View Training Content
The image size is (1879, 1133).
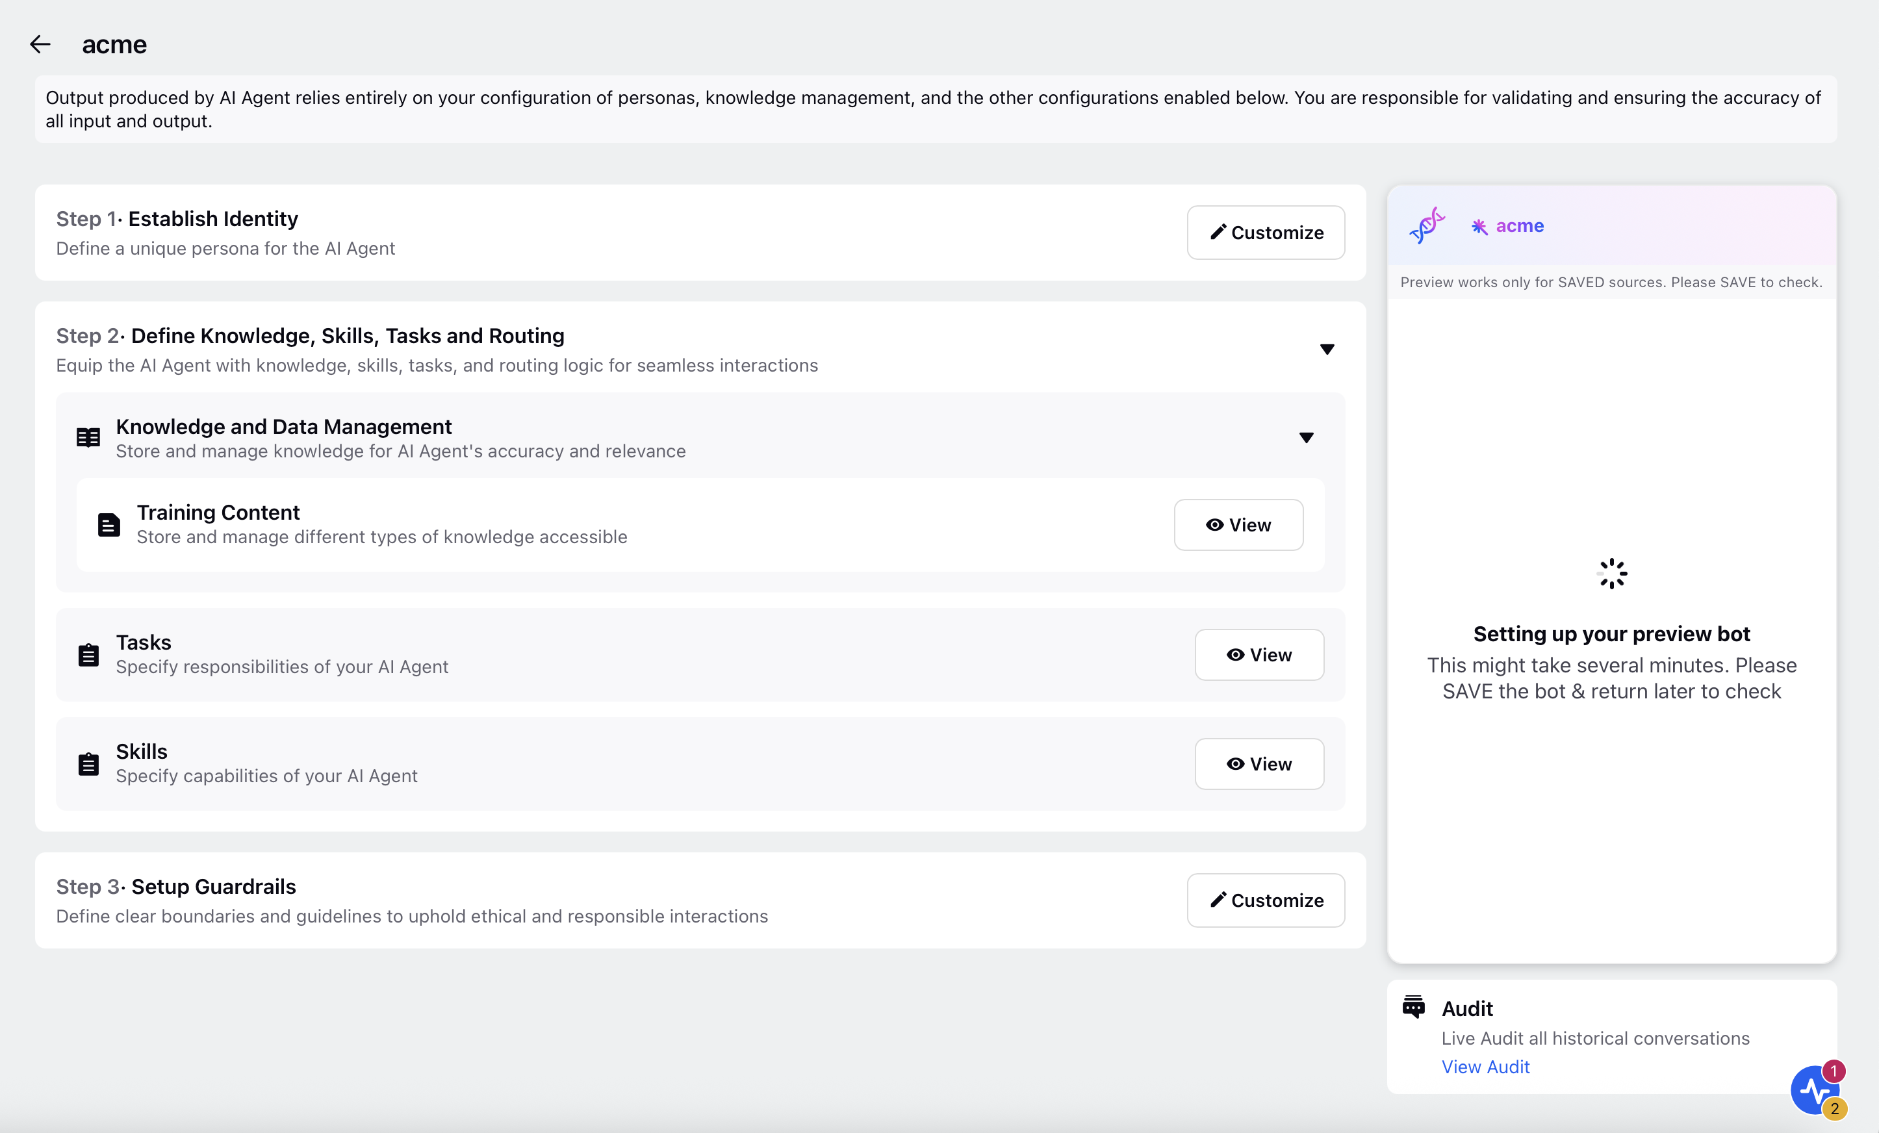(1238, 524)
